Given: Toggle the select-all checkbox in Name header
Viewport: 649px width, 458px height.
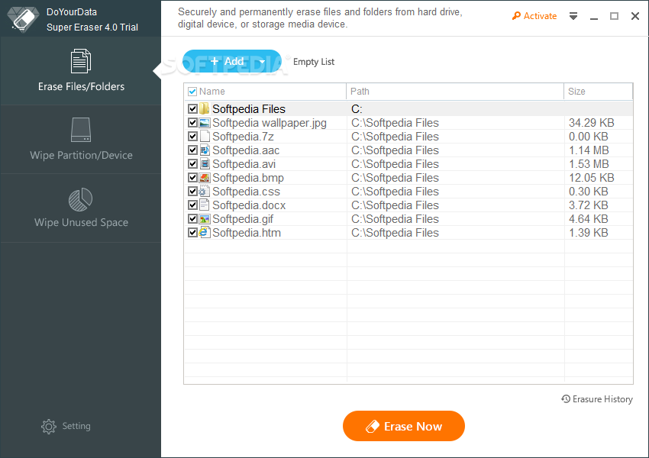Looking at the screenshot, I should 192,92.
